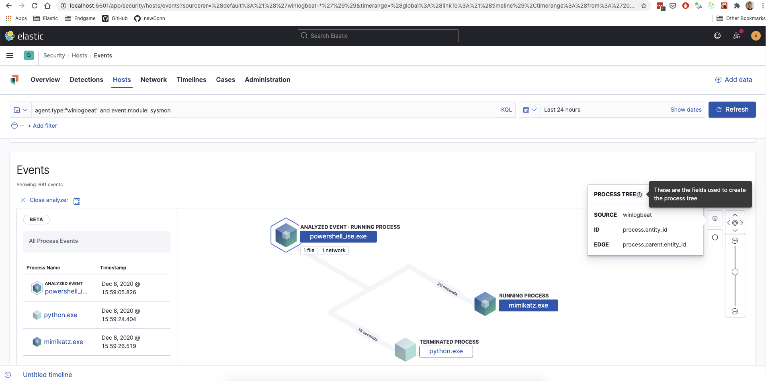Screen dimensions: 766x381
Task: Click the KQL query input field
Action: coord(265,110)
